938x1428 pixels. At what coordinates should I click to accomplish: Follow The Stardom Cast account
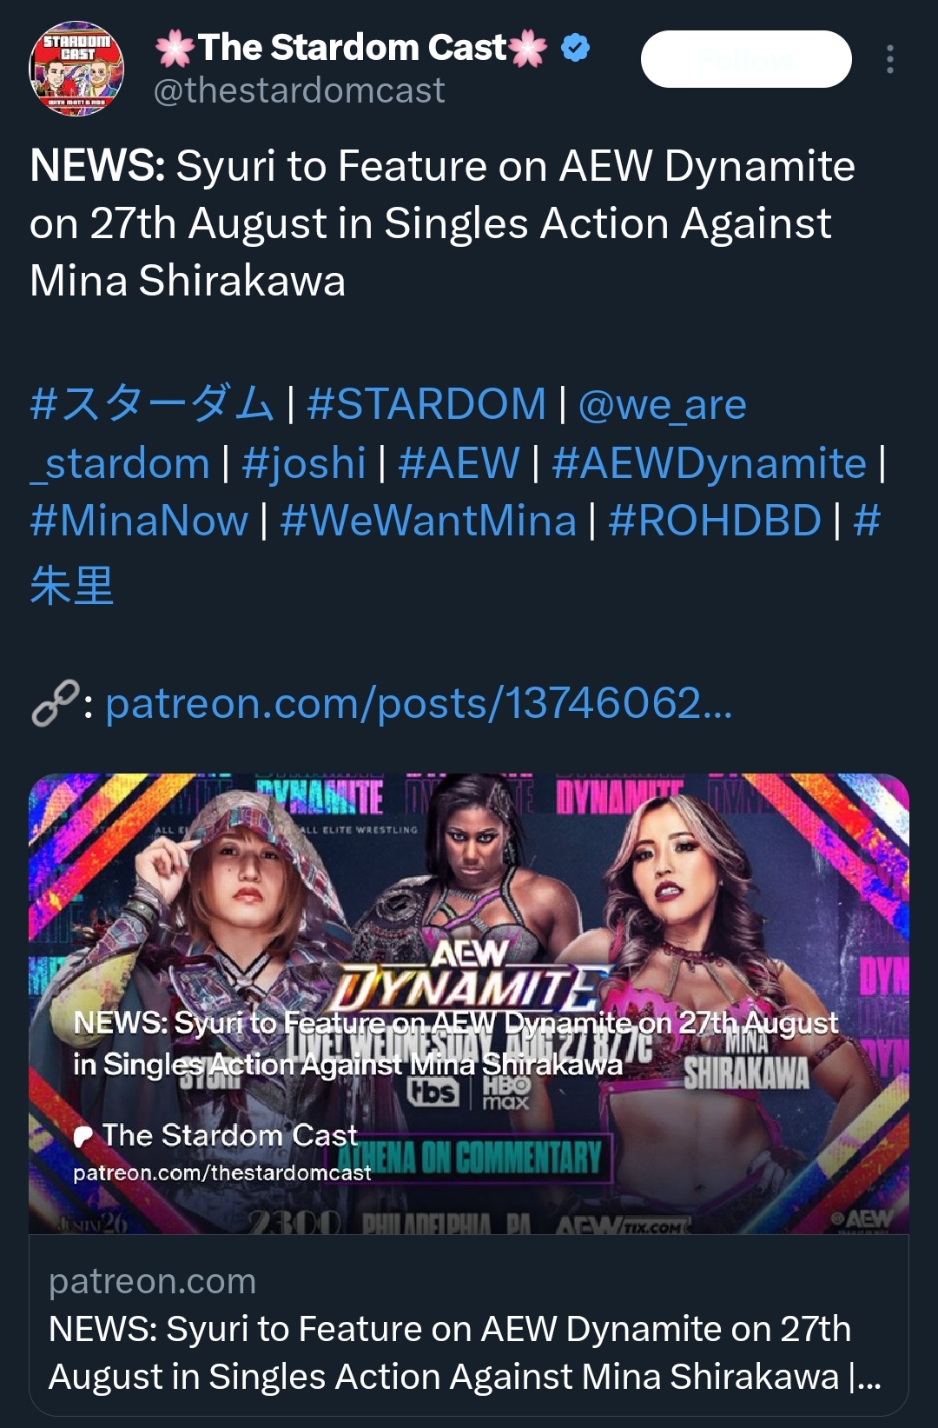pos(746,59)
